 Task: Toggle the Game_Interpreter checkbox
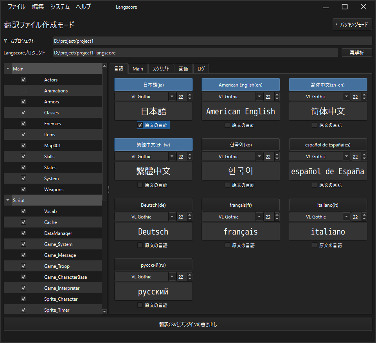(23, 288)
